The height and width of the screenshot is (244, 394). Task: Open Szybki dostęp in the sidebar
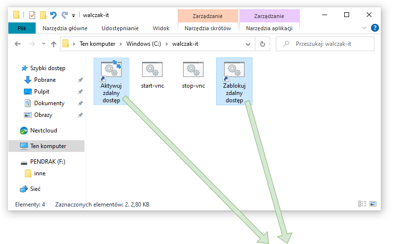[48, 68]
